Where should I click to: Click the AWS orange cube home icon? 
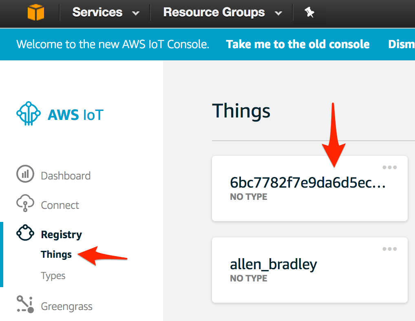35,12
